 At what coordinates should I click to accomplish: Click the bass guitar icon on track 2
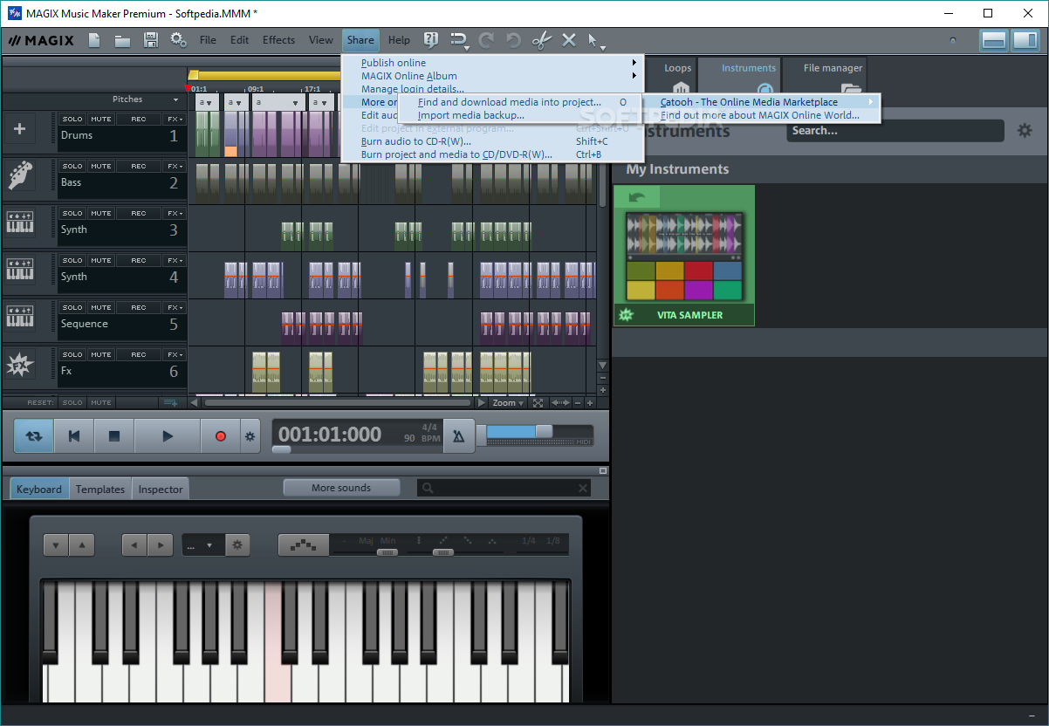(20, 175)
